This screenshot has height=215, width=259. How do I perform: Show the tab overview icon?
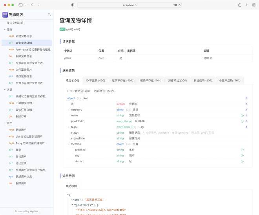(254, 5)
